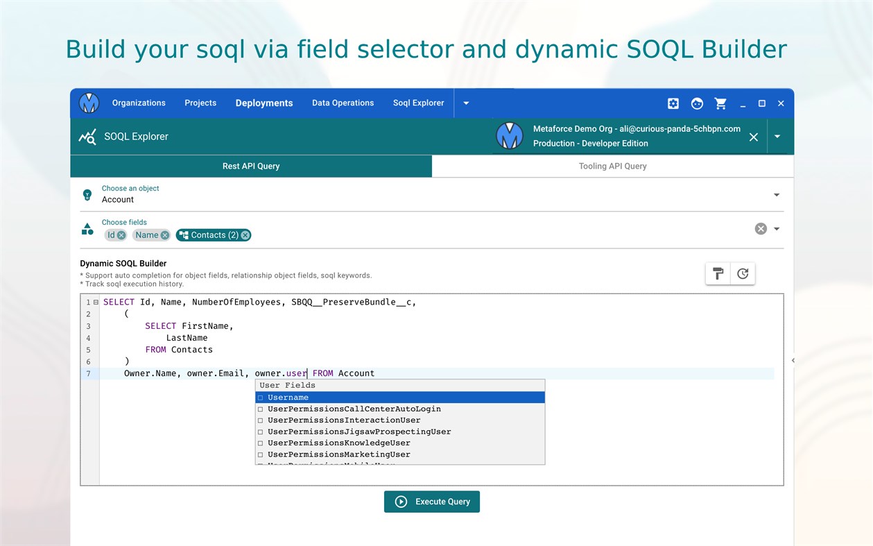Clear all chosen fields with X
The height and width of the screenshot is (546, 873).
tap(761, 229)
